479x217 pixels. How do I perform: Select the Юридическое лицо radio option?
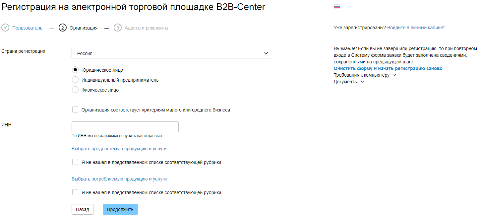pos(75,70)
